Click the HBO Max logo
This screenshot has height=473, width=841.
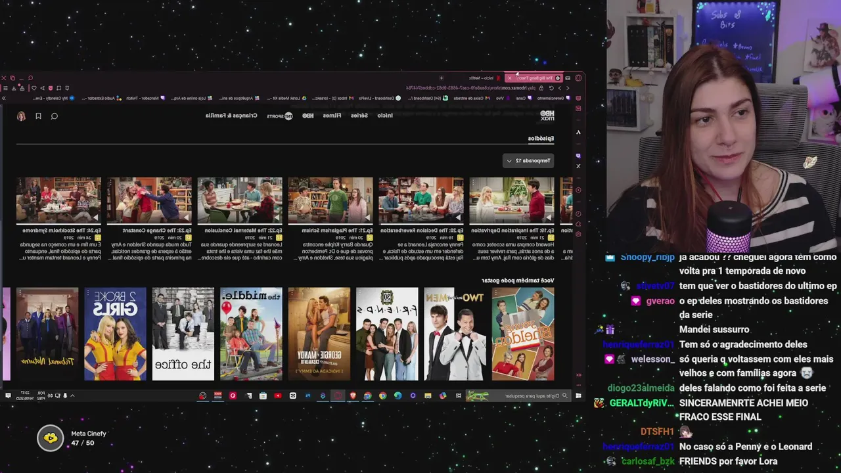tap(547, 116)
